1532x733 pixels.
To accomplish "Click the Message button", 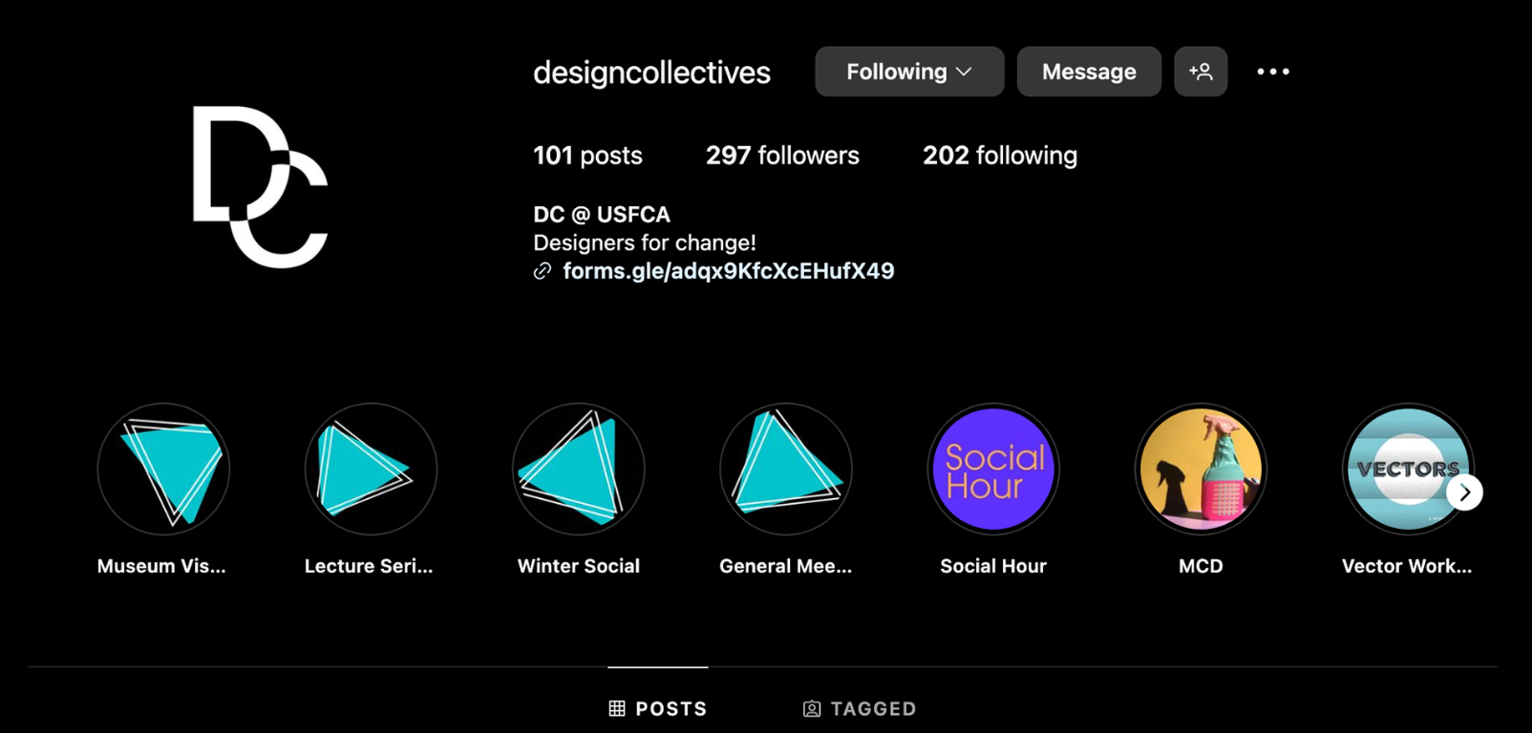I will coord(1088,72).
